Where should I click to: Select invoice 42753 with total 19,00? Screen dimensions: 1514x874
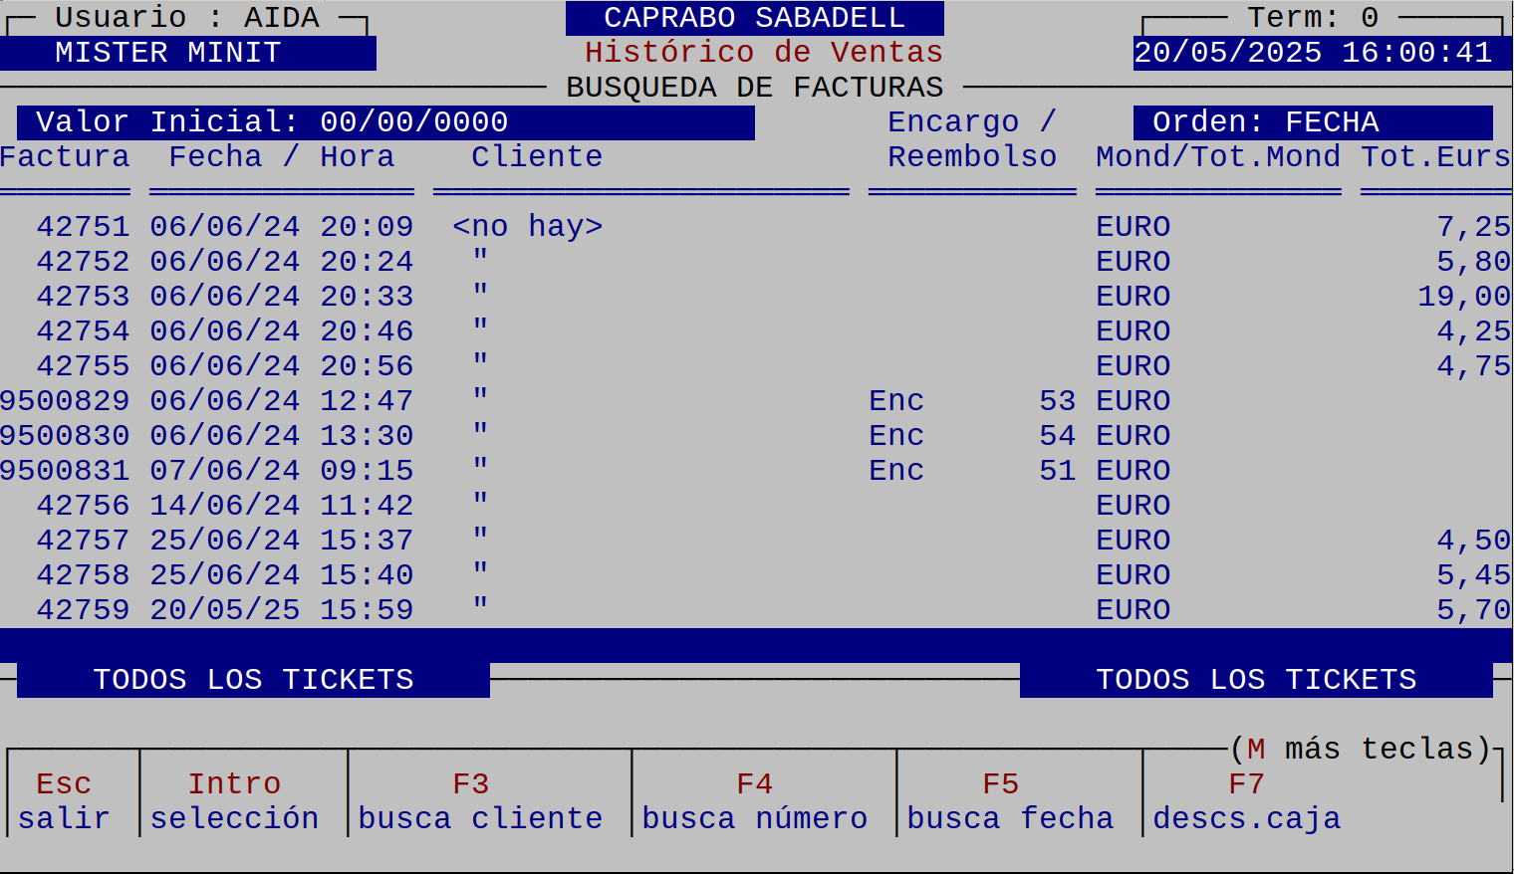84,297
